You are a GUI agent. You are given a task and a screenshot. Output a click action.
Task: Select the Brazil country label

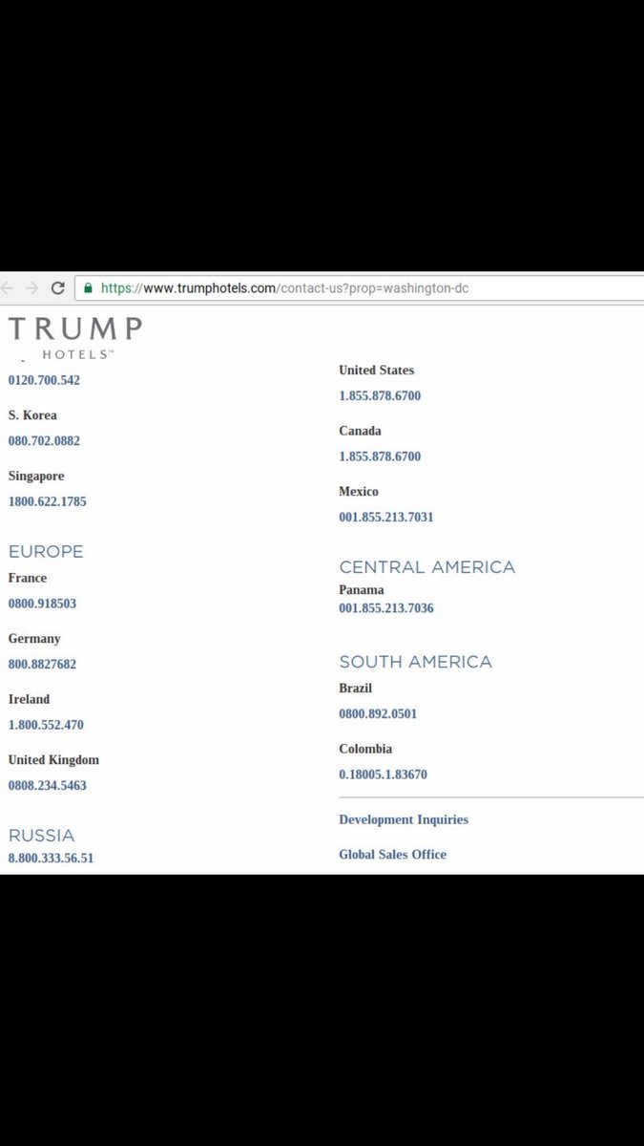(356, 688)
